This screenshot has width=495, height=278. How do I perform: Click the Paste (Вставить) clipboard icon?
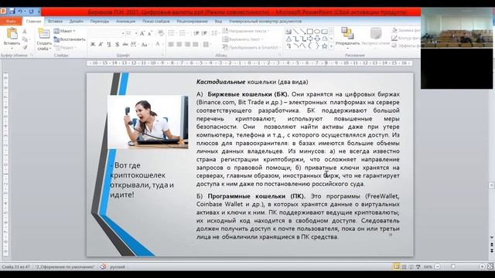(x=12, y=34)
